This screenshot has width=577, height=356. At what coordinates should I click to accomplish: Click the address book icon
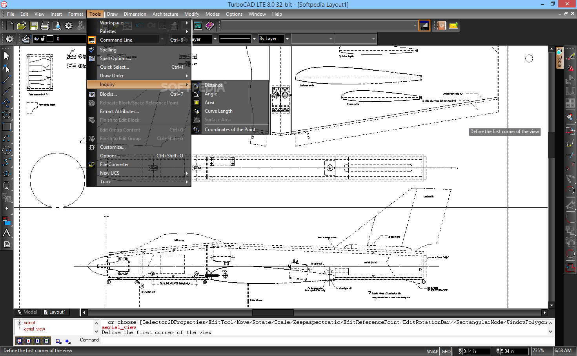coord(442,26)
